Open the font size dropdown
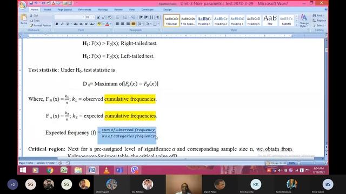 [94, 17]
